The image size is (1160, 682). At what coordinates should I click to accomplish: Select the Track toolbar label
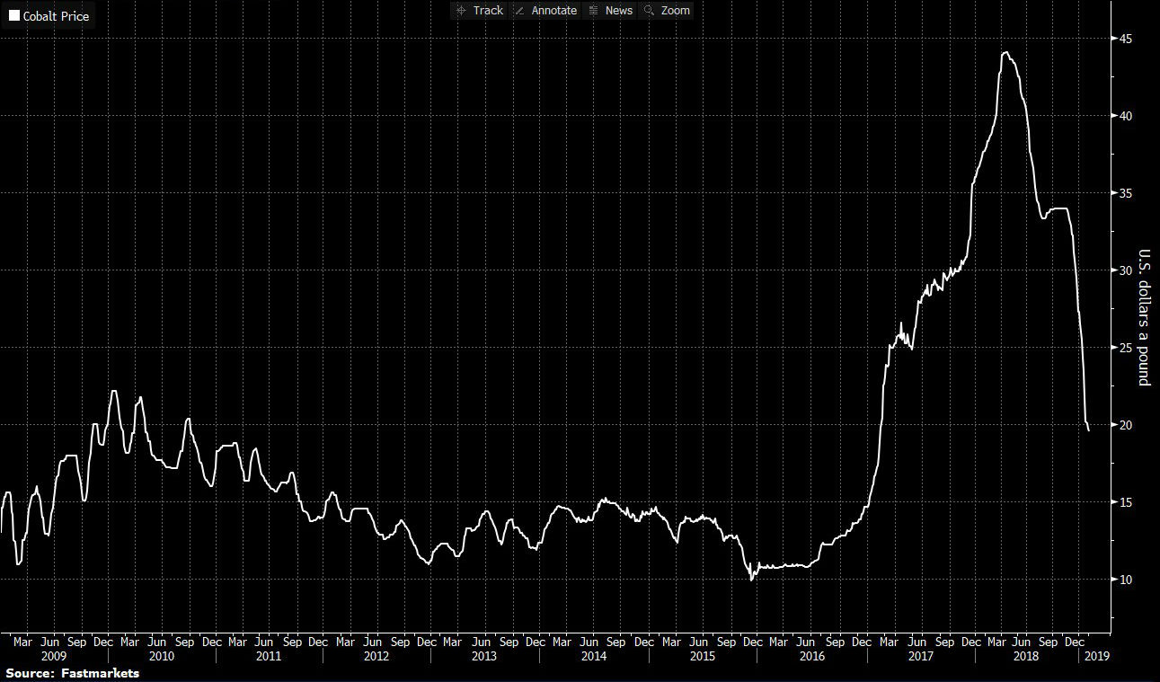(488, 11)
